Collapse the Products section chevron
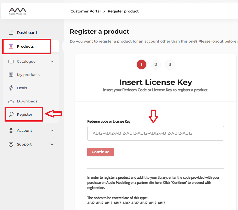 click(x=52, y=46)
